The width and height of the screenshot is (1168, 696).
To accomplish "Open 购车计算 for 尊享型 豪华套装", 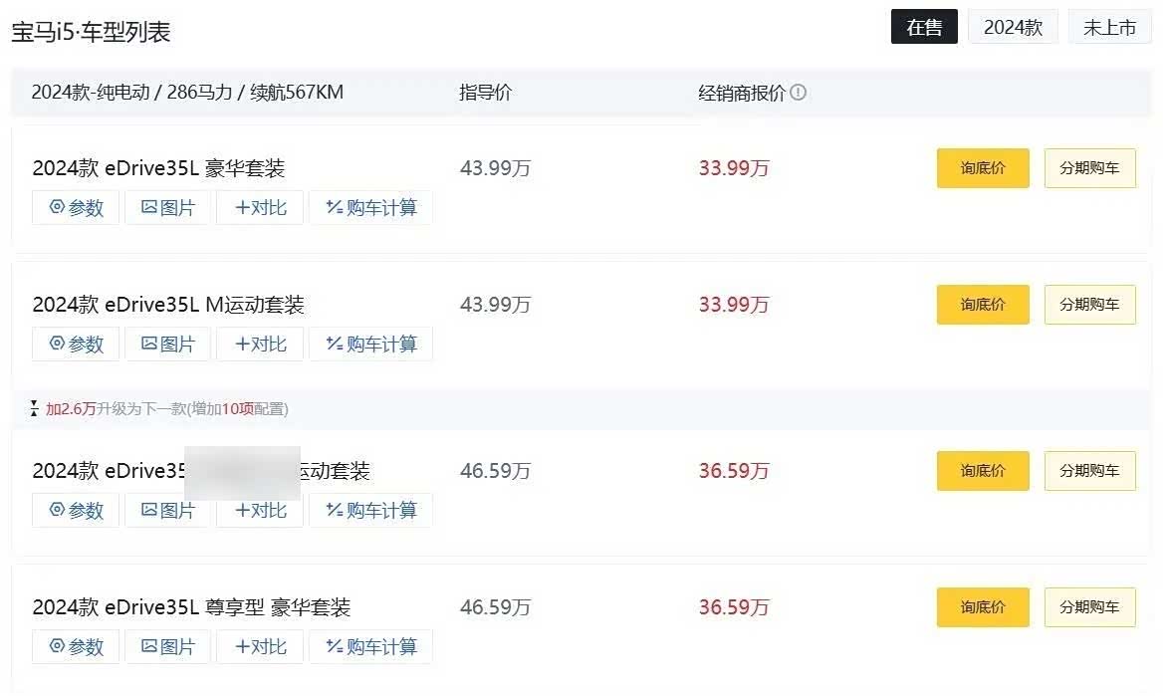I will [x=370, y=647].
